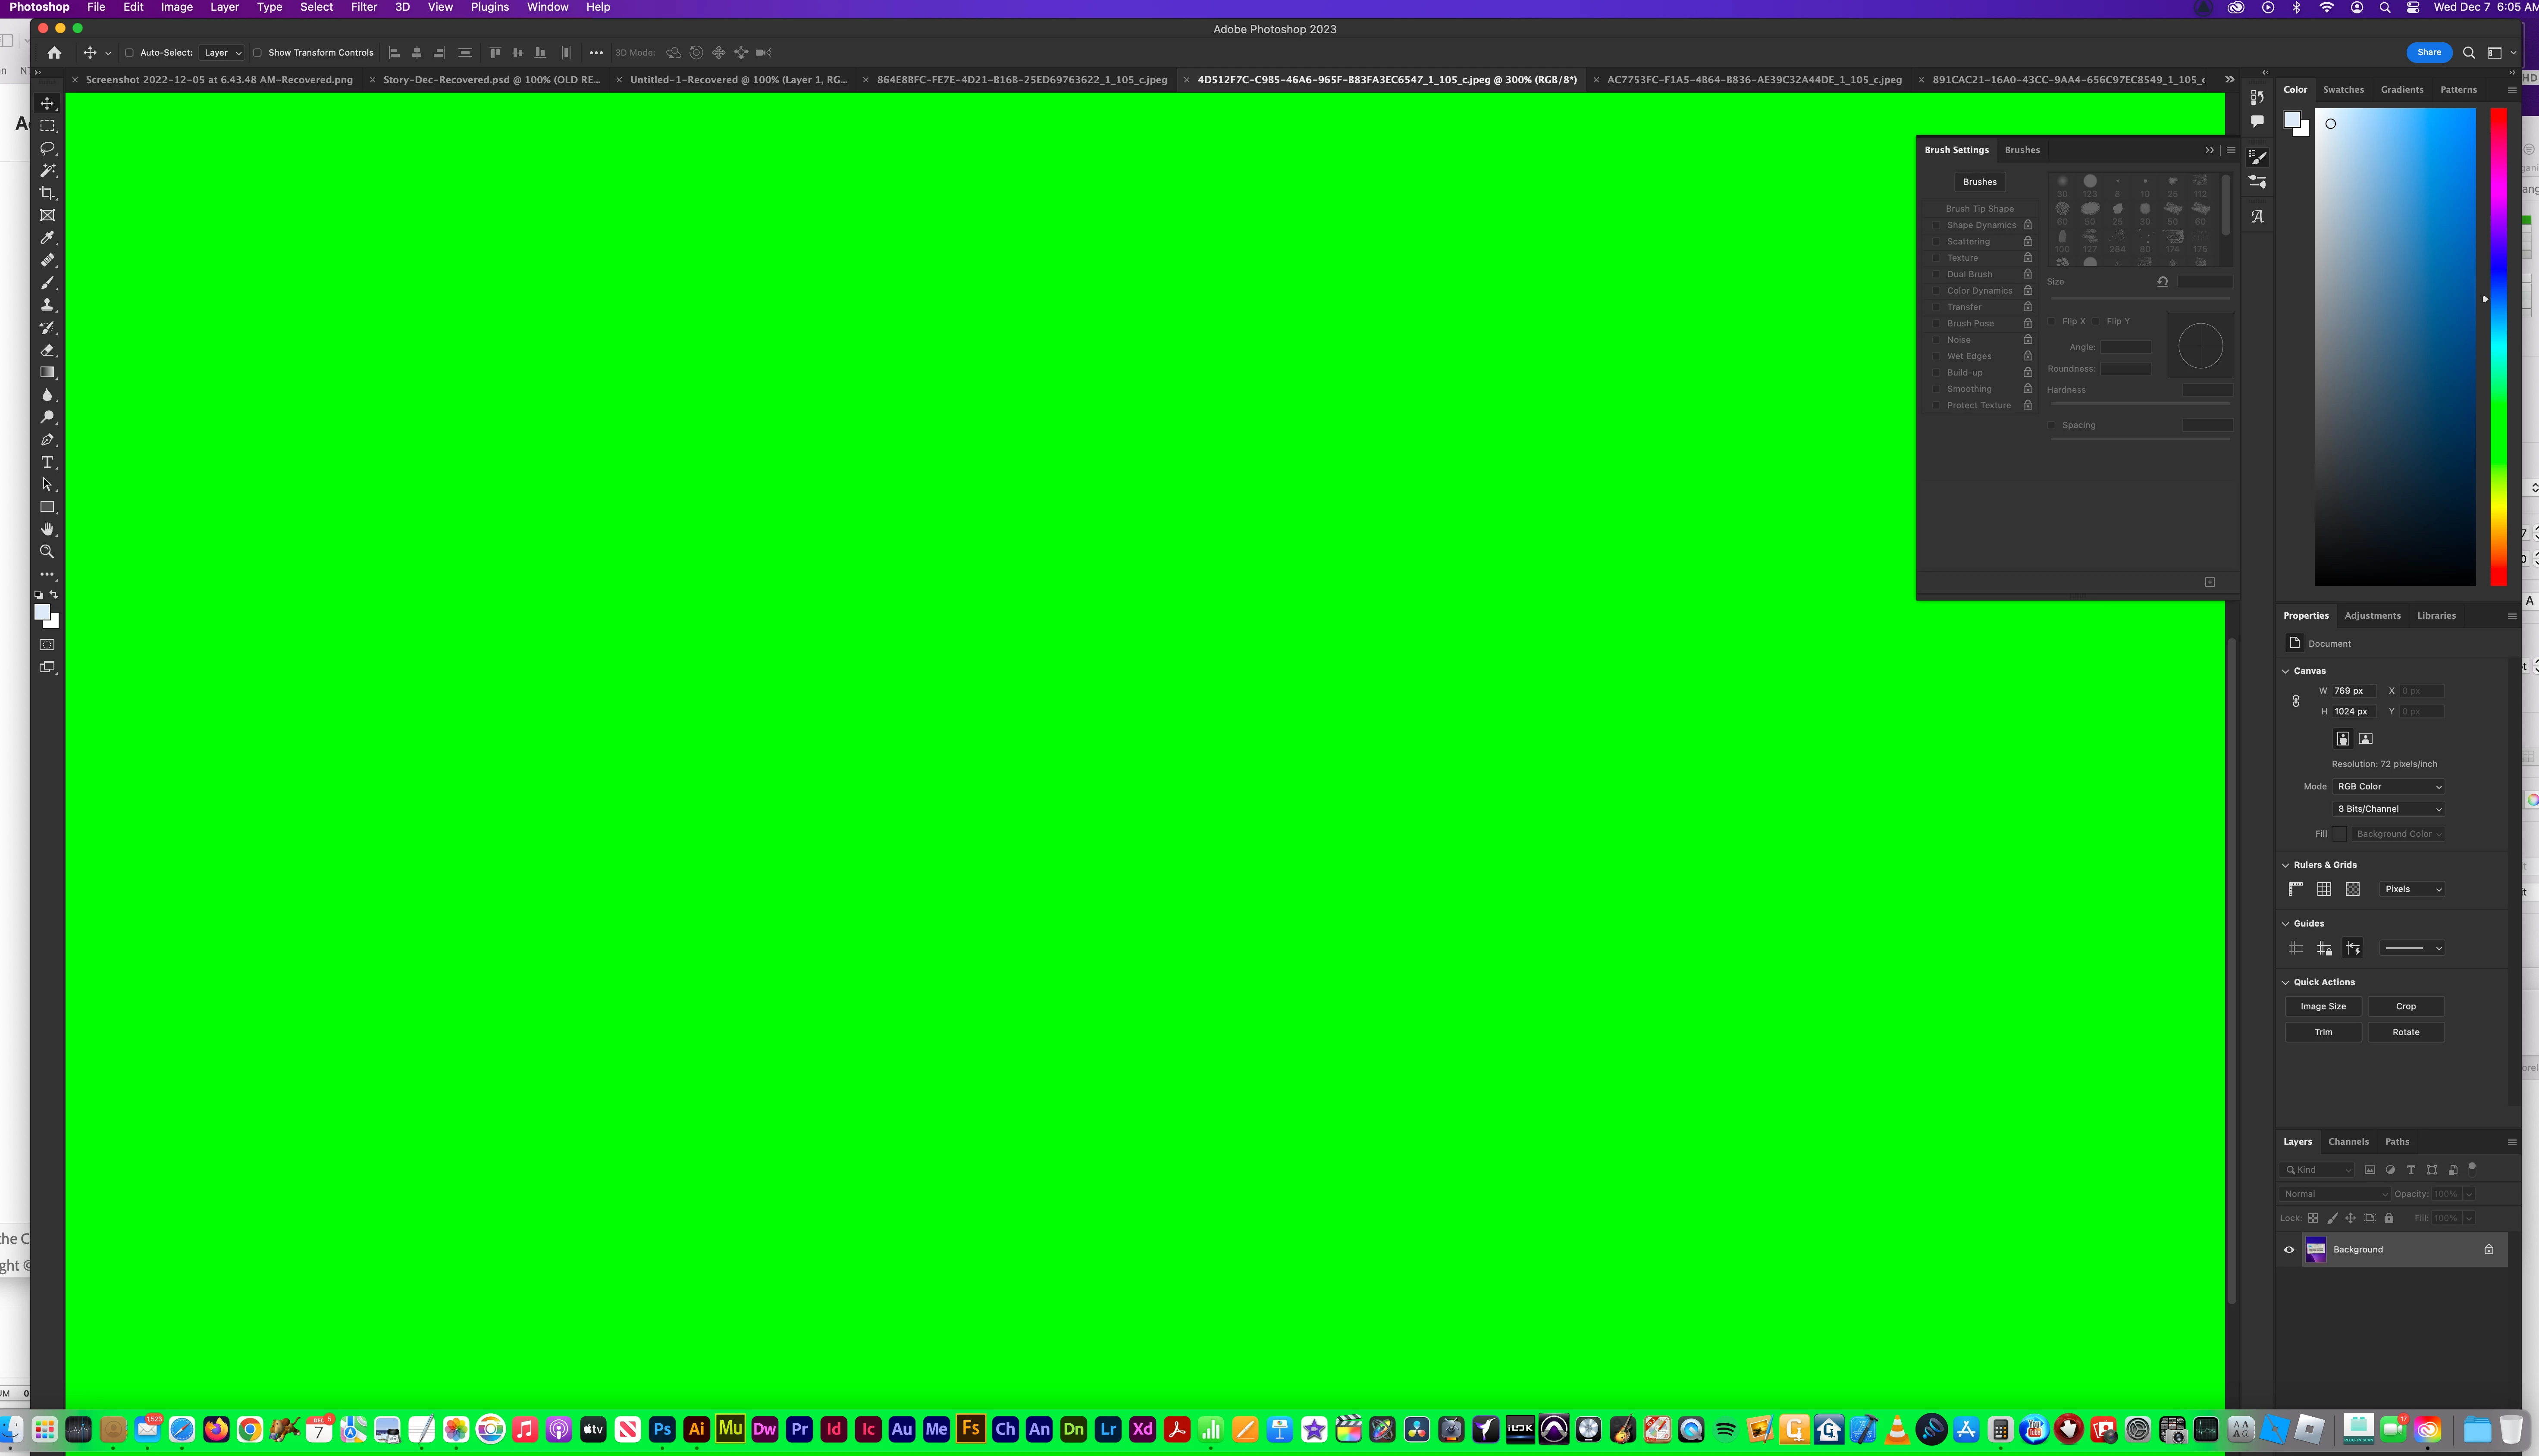Hide the Background layer visibility
The width and height of the screenshot is (2539, 1456).
(2289, 1249)
